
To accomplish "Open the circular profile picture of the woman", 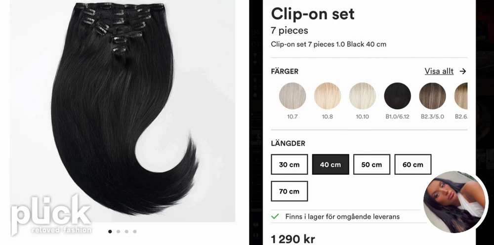I will click(x=455, y=202).
